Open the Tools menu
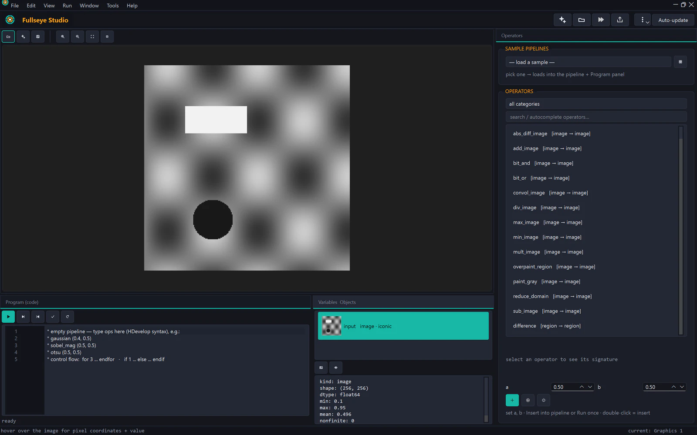697x435 pixels. [x=113, y=6]
